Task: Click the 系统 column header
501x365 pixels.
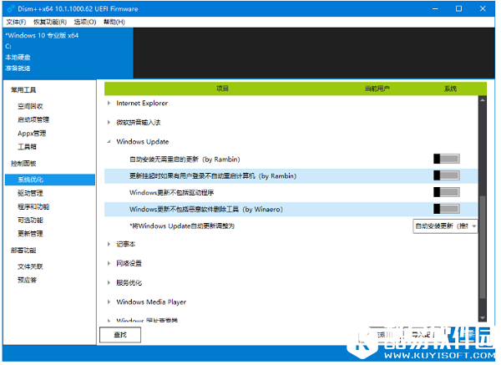Action: point(450,89)
